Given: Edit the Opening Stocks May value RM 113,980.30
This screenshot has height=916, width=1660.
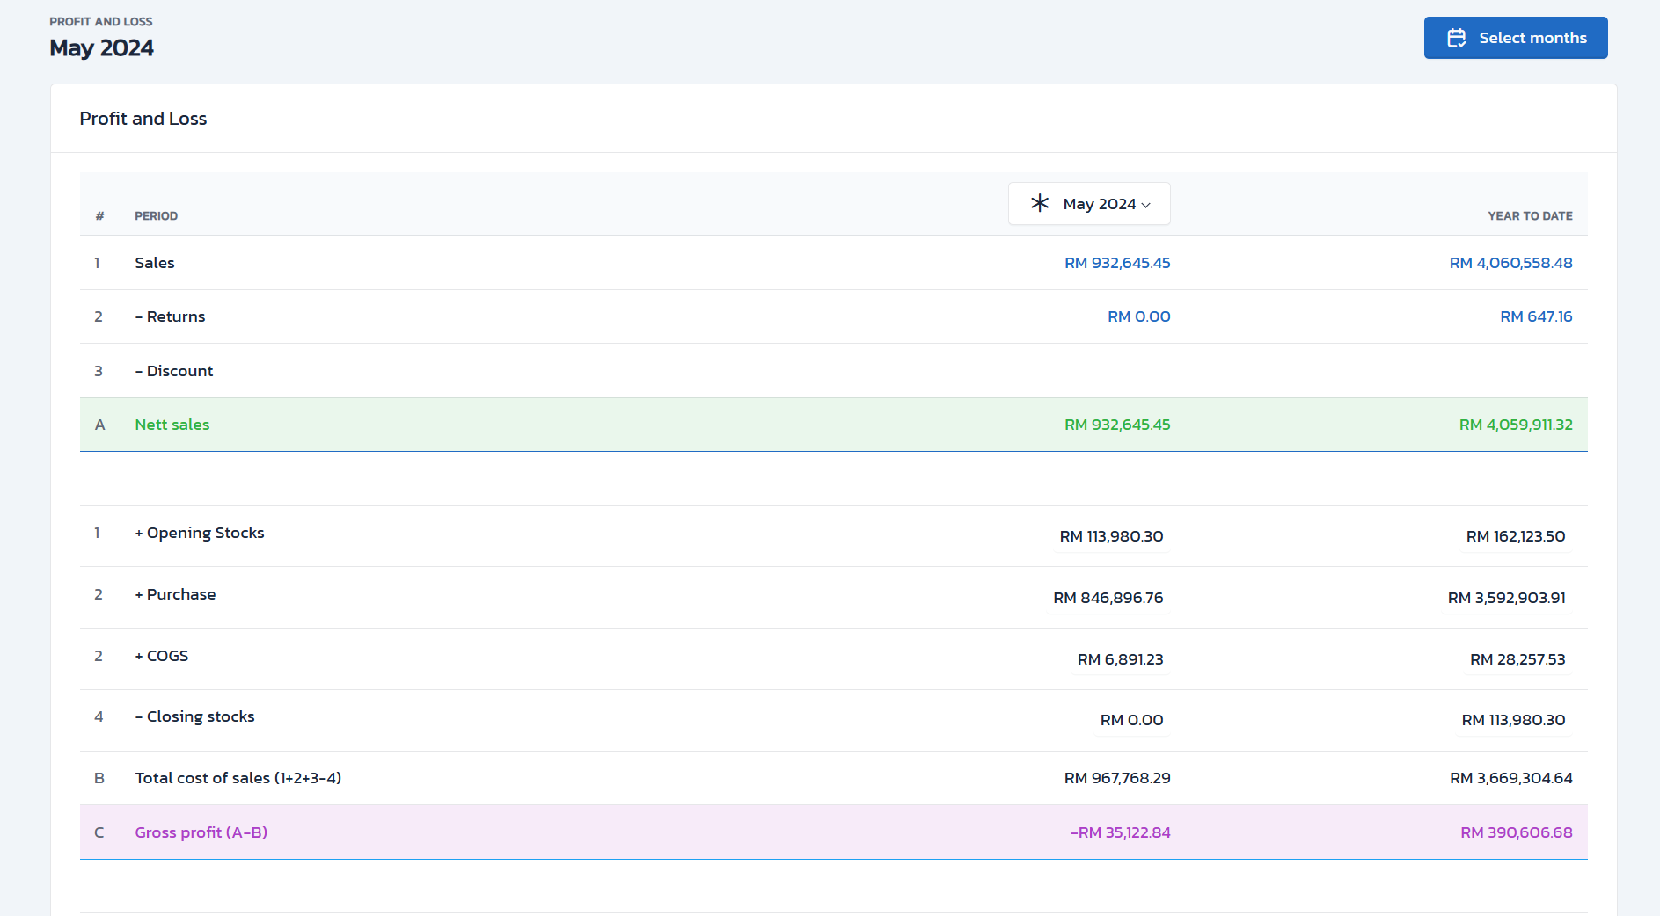Looking at the screenshot, I should (x=1110, y=536).
